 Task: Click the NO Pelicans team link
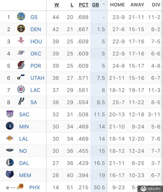23,151
